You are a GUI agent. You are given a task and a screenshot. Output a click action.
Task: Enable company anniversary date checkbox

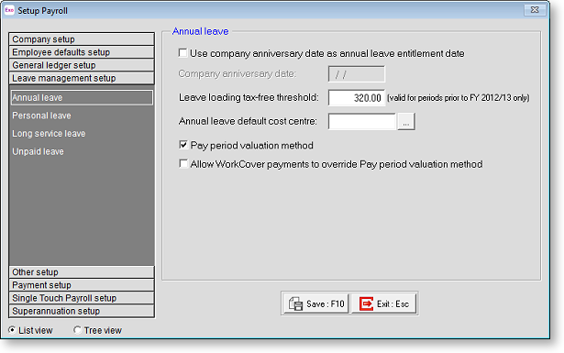click(182, 53)
